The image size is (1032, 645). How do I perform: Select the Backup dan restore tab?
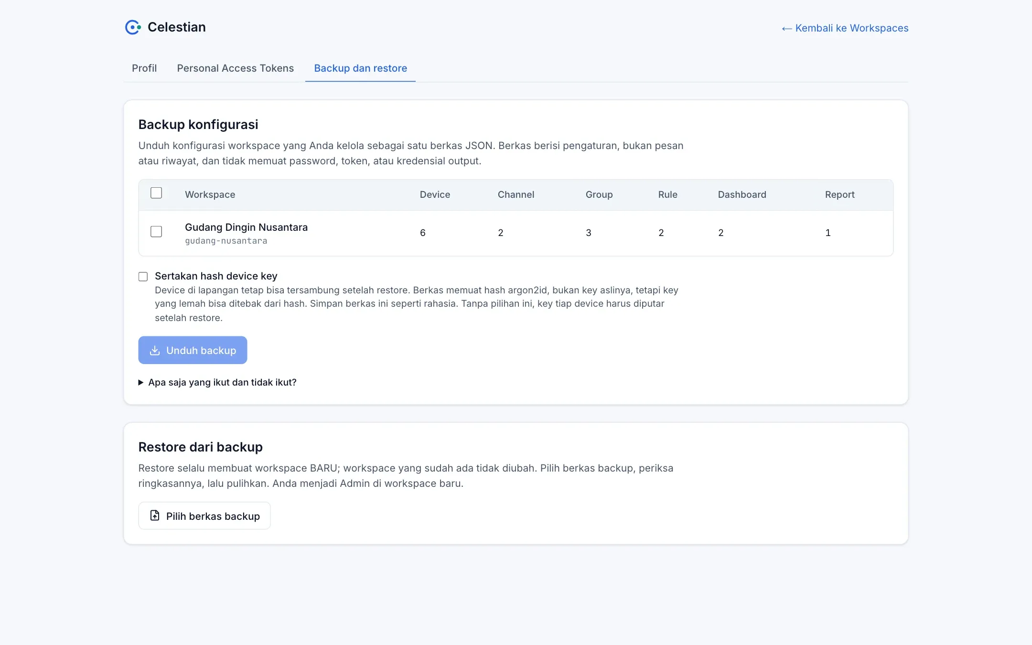[x=361, y=68]
